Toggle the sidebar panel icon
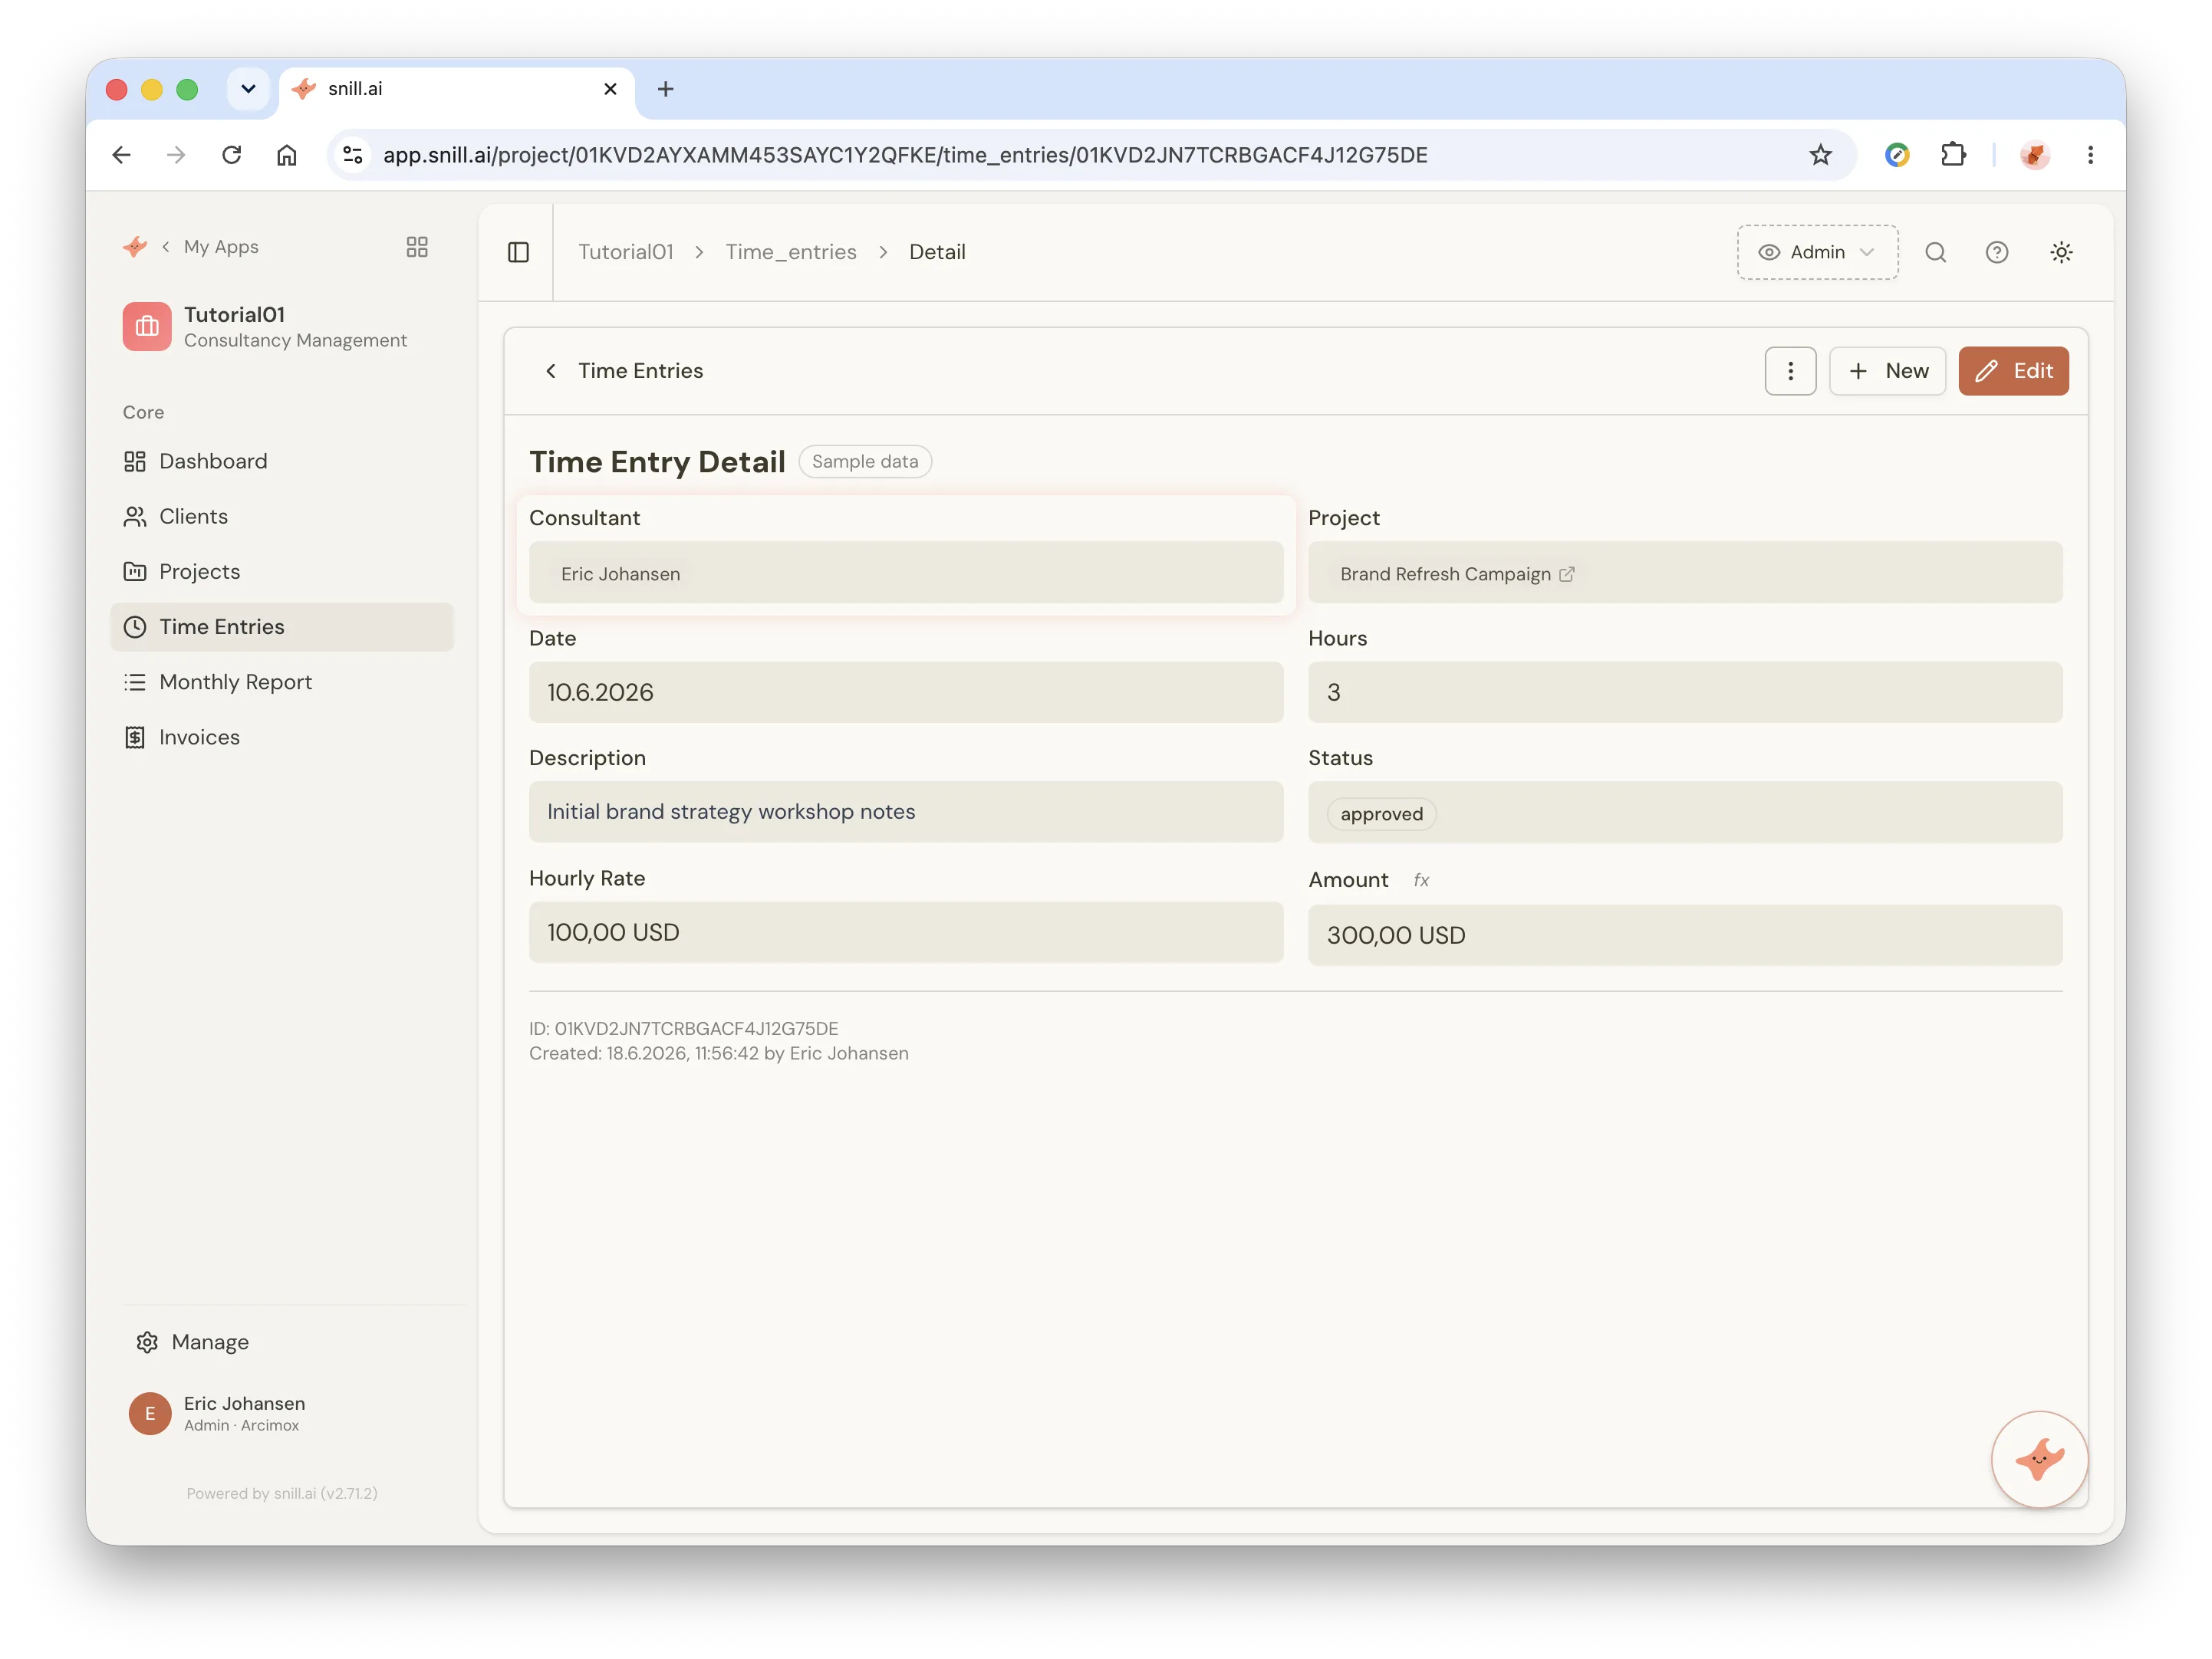This screenshot has height=1659, width=2212. pos(518,252)
